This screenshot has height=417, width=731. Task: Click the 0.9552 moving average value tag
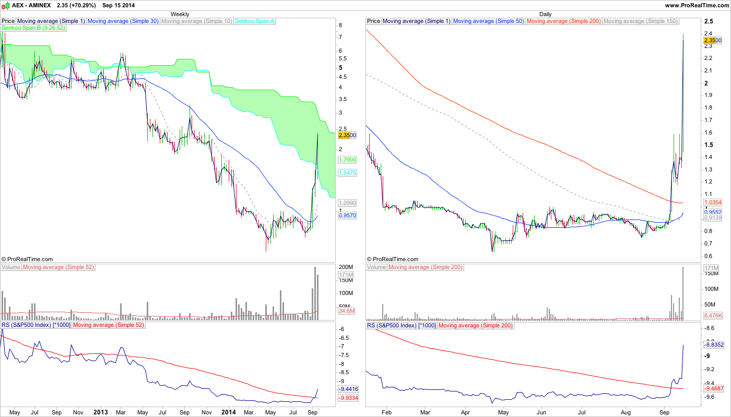[713, 212]
